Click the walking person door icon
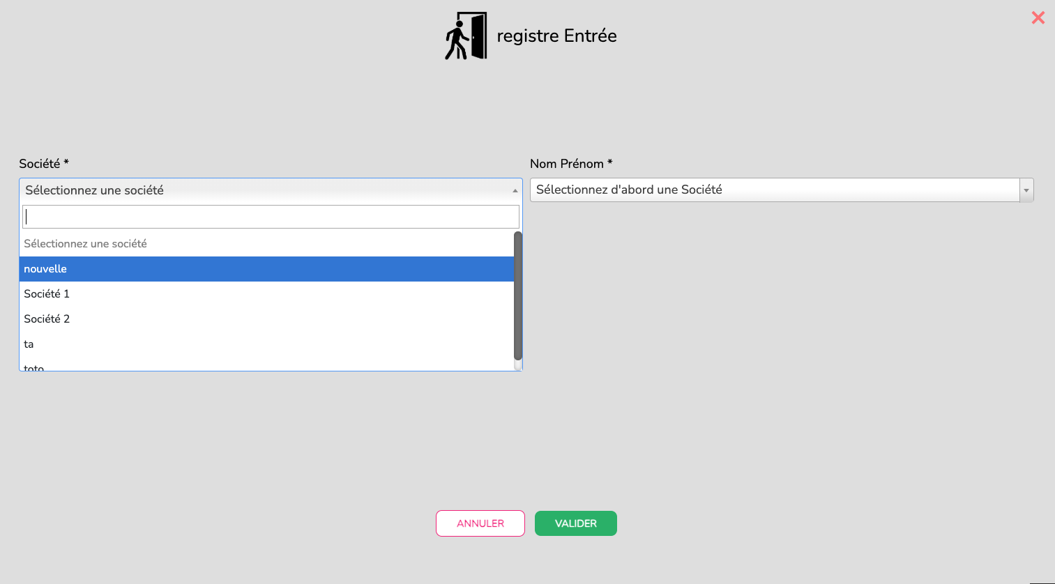 [x=466, y=36]
